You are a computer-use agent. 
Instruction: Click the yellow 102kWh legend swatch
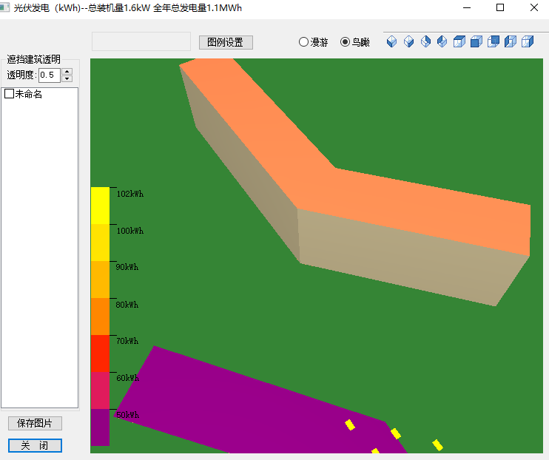(x=100, y=205)
